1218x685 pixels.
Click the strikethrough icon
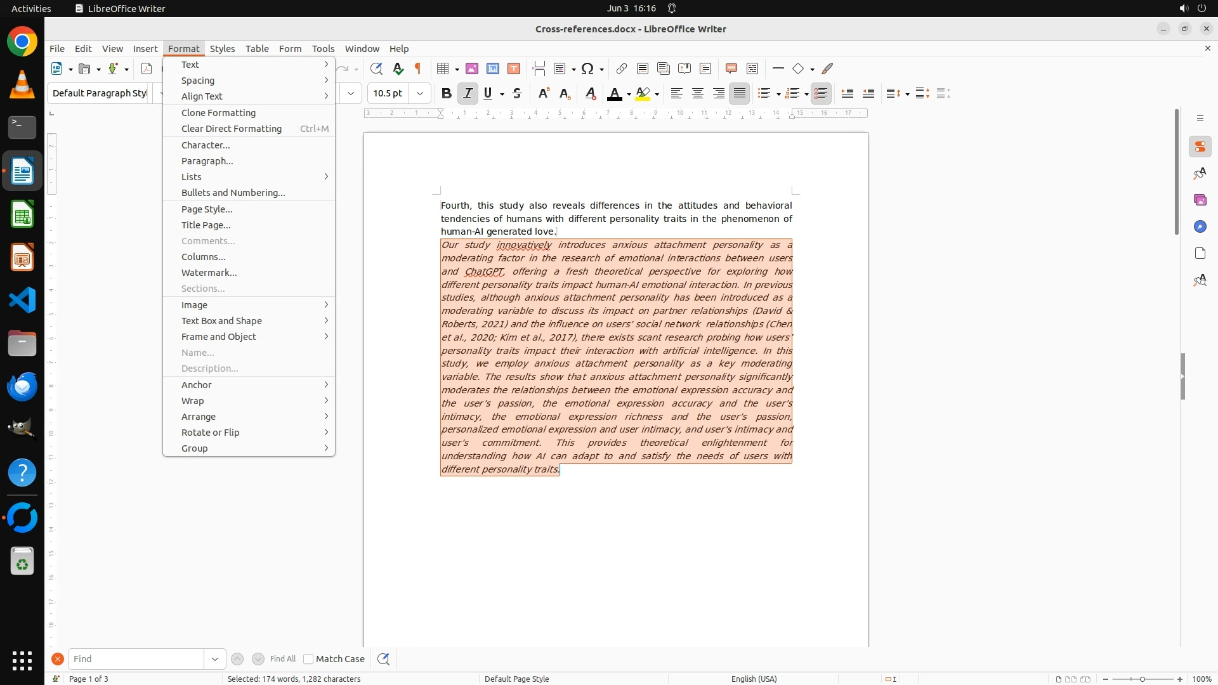click(x=517, y=94)
